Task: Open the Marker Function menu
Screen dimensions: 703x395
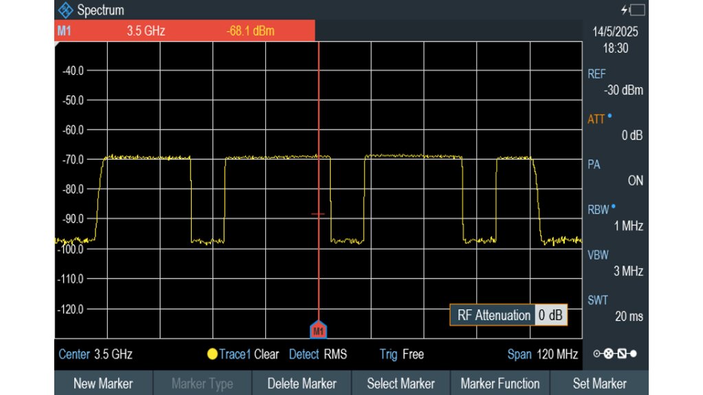Action: pyautogui.click(x=500, y=383)
